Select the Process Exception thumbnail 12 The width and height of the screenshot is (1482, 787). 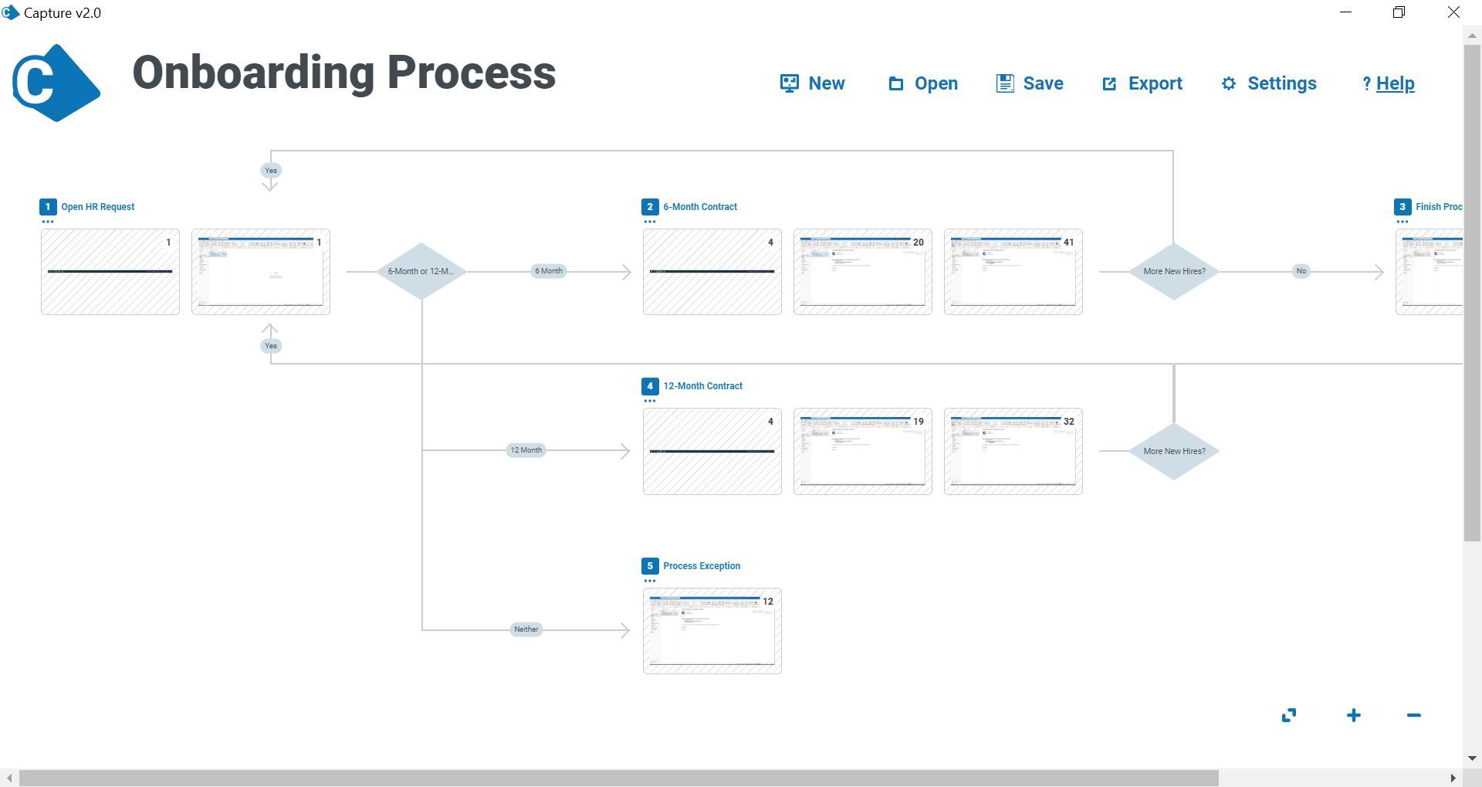coord(712,631)
